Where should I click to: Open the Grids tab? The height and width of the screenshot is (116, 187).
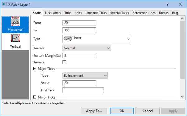[x=78, y=13]
